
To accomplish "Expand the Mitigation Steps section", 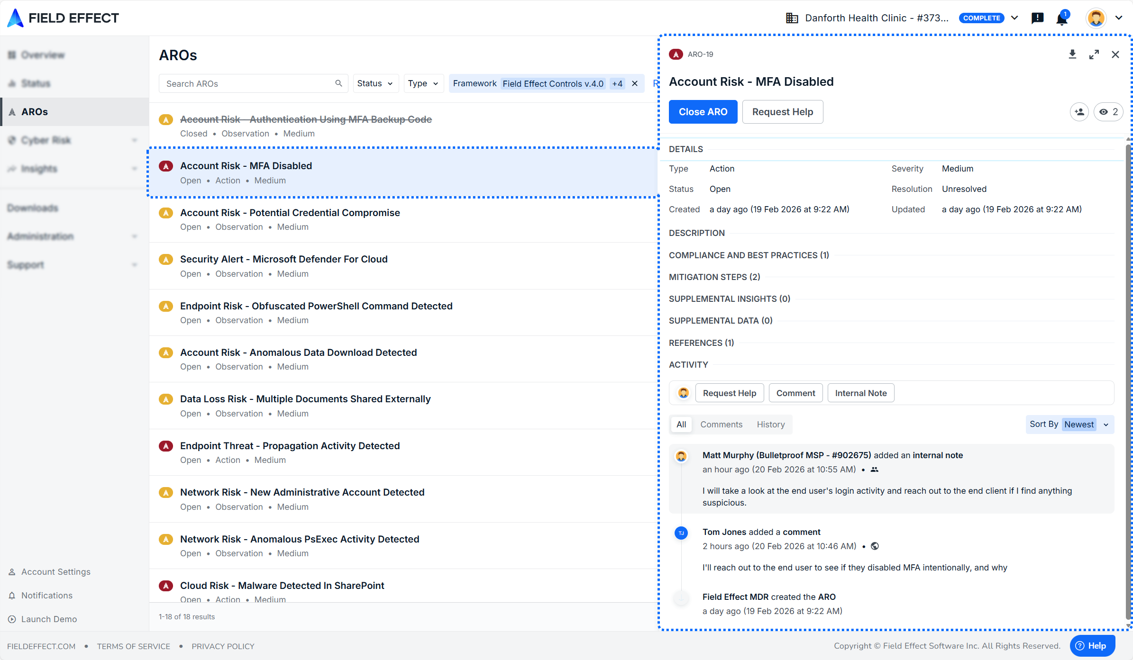I will [714, 277].
